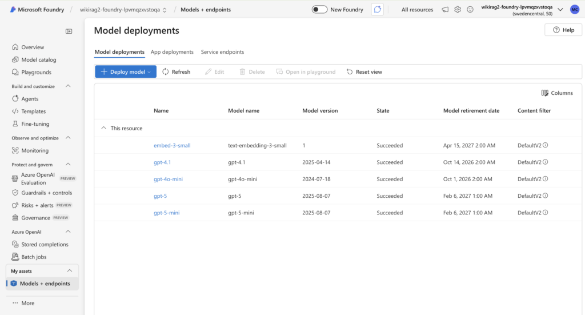Open the Columns chooser

tap(557, 93)
